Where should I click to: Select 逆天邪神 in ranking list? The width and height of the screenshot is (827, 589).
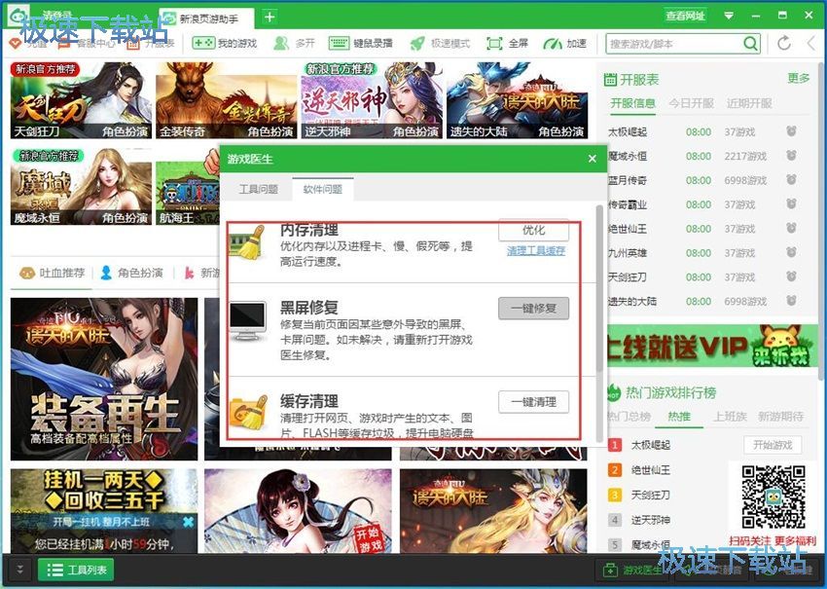650,520
